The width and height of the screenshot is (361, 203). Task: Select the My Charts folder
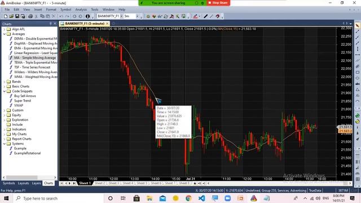[19, 134]
